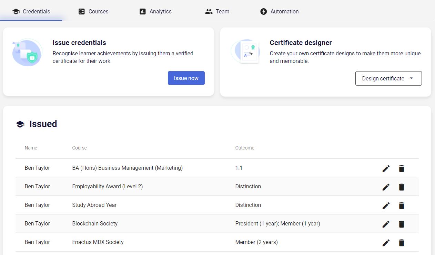
Task: Remove the Enactus MDX Society entry
Action: point(402,243)
